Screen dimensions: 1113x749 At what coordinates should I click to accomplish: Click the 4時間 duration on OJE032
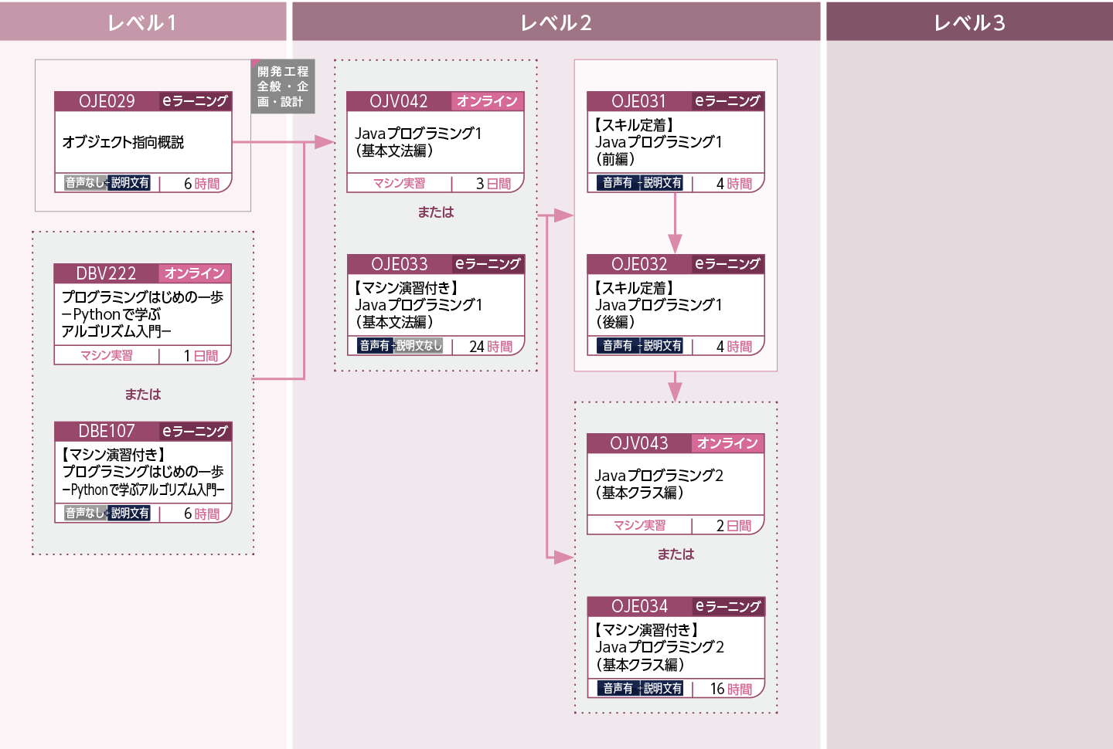(x=734, y=347)
